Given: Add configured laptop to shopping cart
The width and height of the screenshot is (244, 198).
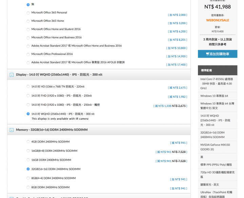Looking at the screenshot, I should pyautogui.click(x=218, y=54).
